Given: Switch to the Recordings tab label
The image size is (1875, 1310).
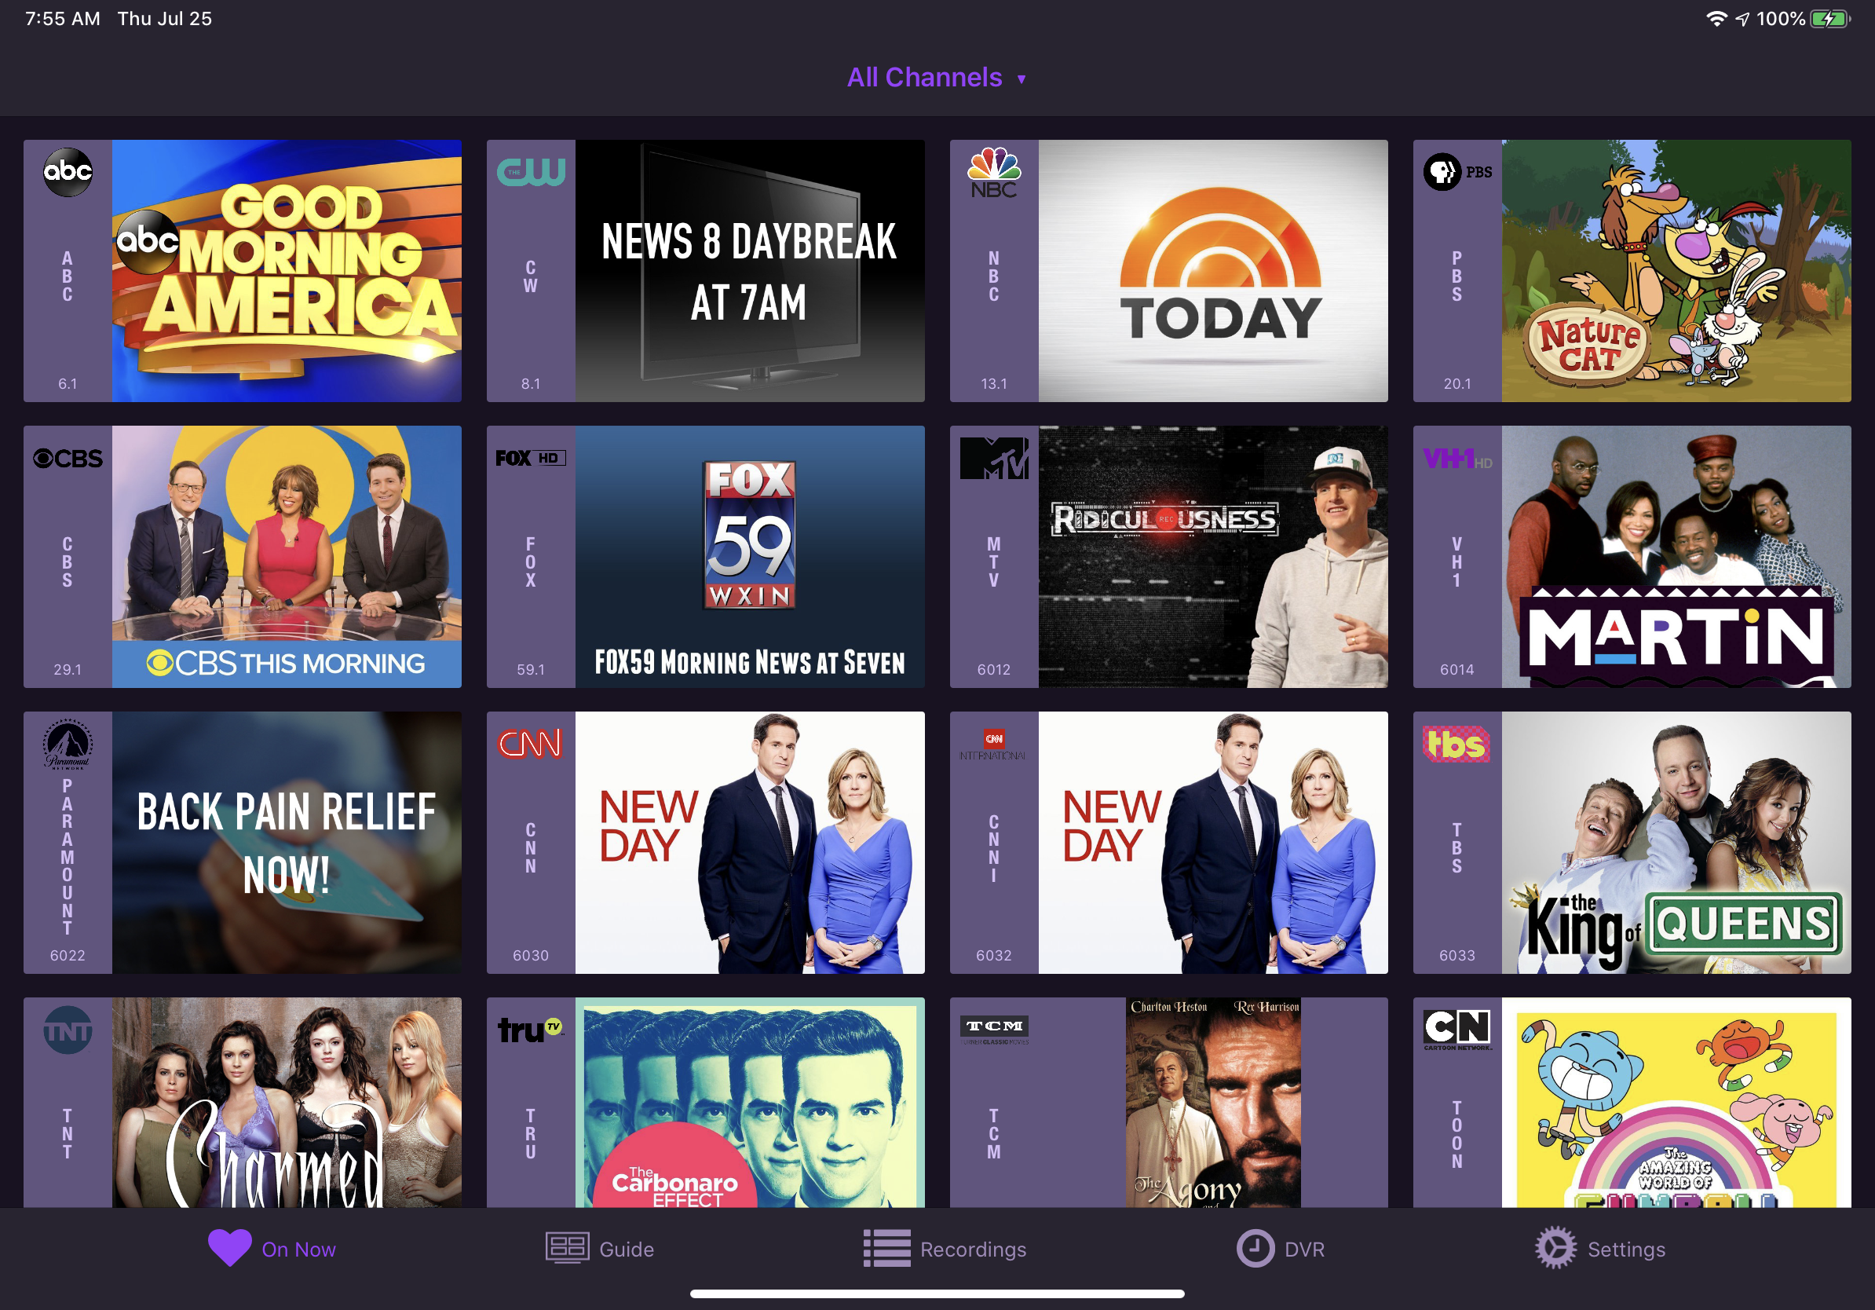Looking at the screenshot, I should click(974, 1250).
